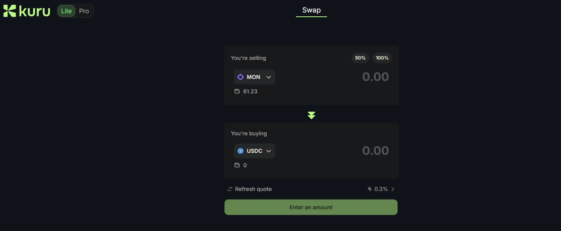The image size is (561, 231).
Task: Switch to Lite mode
Action: tap(66, 11)
